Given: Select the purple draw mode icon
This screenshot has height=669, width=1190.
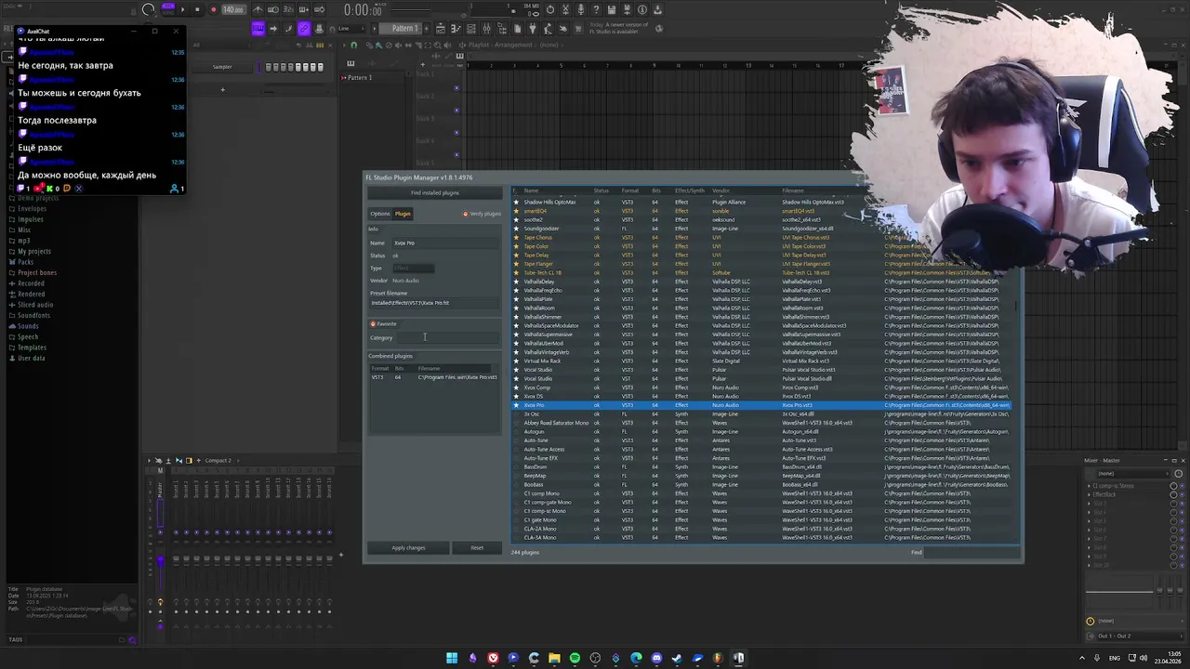Looking at the screenshot, I should 258,29.
